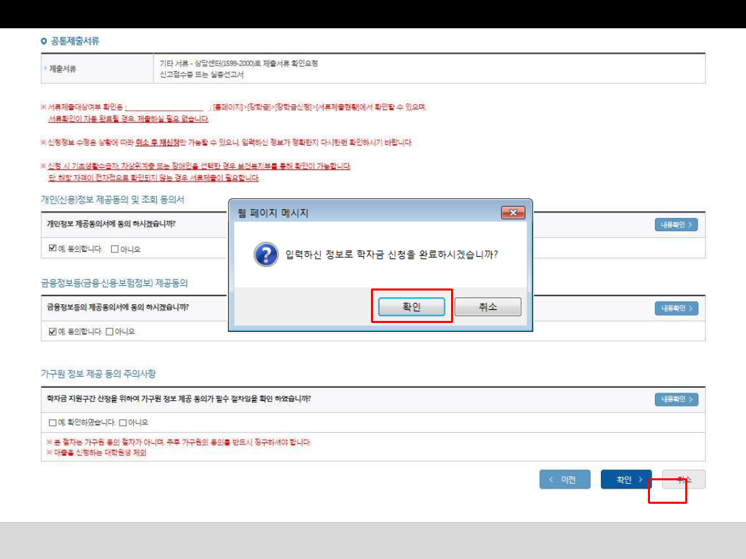Go back with the 이전 button
The height and width of the screenshot is (559, 746).
point(565,480)
